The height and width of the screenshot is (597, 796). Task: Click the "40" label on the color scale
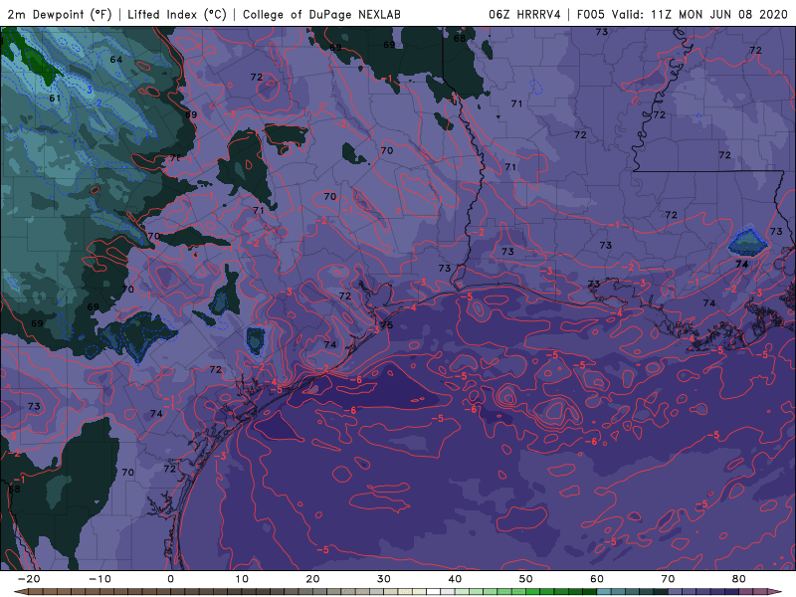click(x=455, y=579)
